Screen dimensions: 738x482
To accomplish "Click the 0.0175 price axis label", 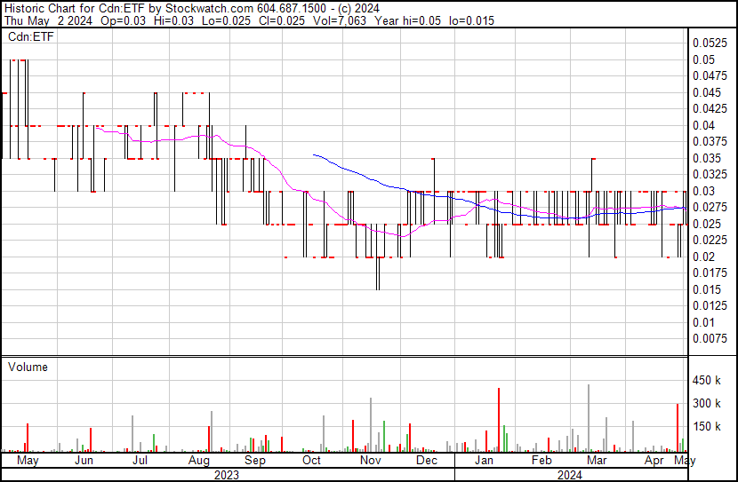I will point(710,273).
